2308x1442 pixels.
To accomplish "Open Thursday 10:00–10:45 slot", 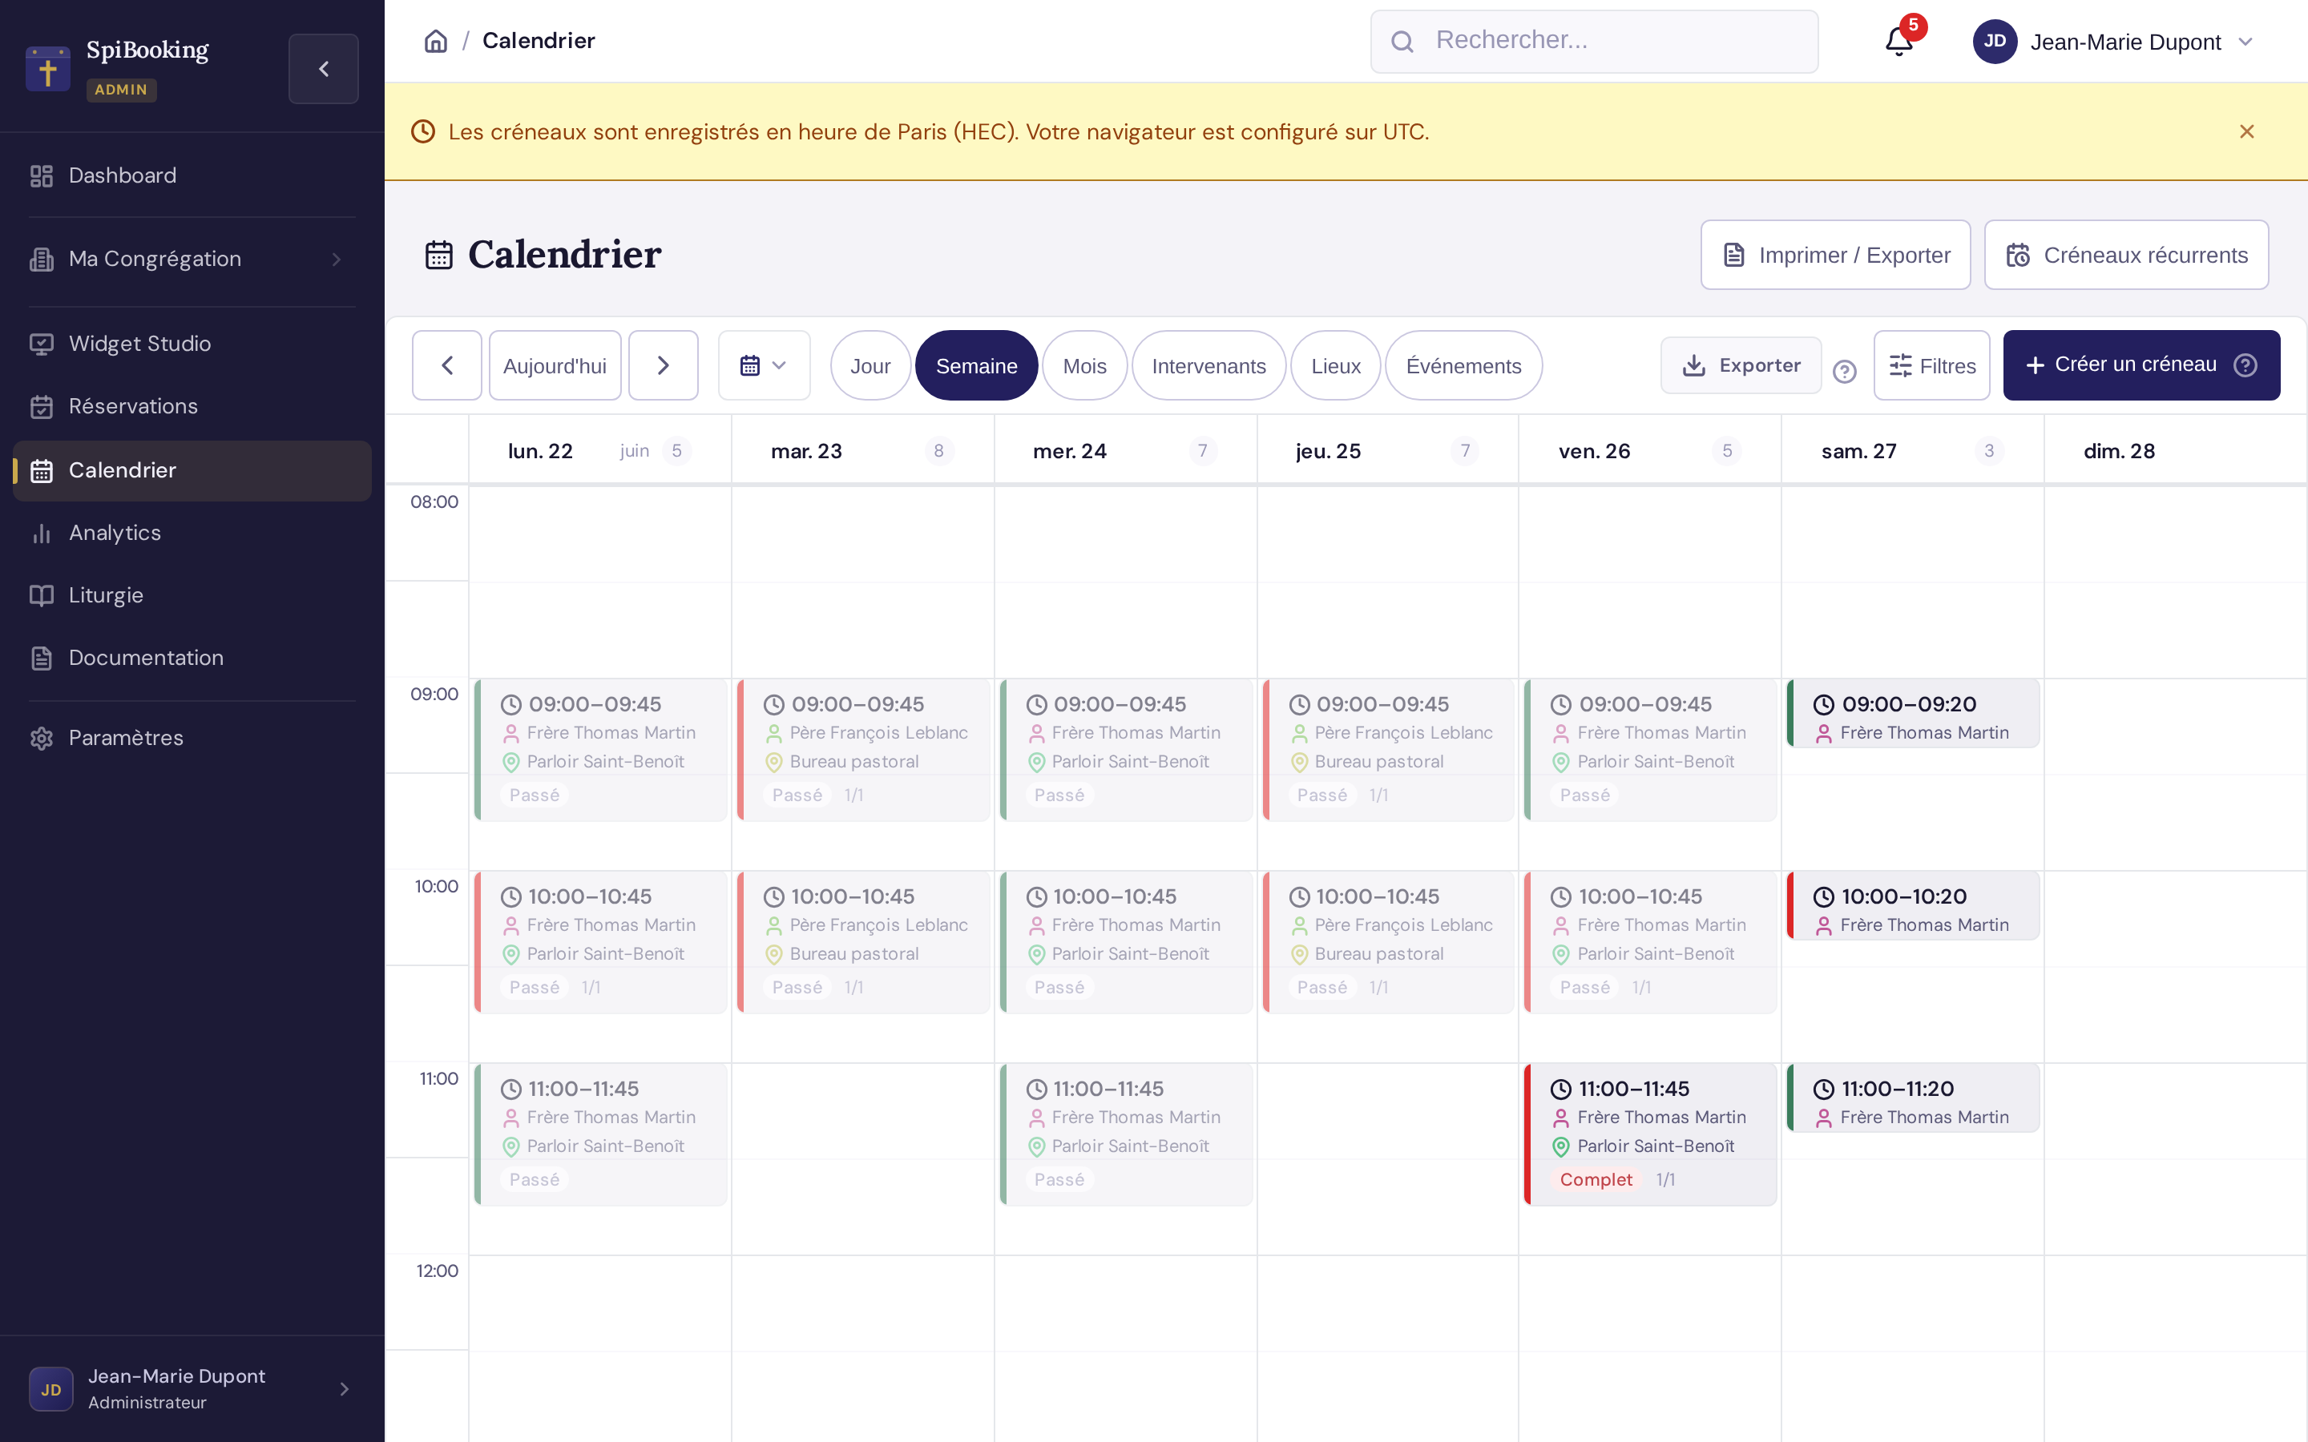I will pos(1389,942).
